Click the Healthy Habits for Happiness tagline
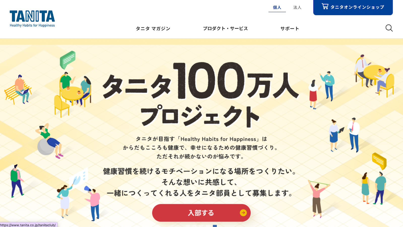This screenshot has width=403, height=227. click(x=32, y=25)
